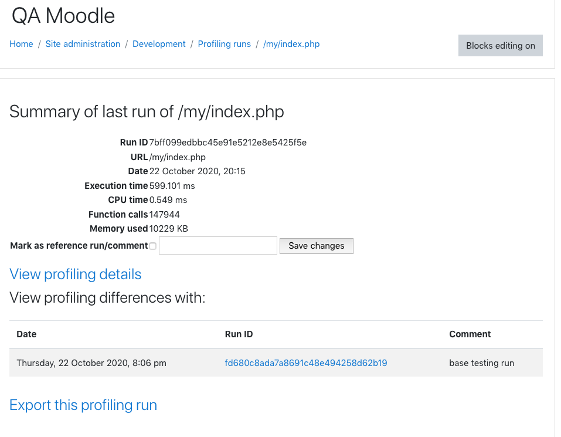
Task: Open Profiling runs breadcrumb
Action: (225, 44)
